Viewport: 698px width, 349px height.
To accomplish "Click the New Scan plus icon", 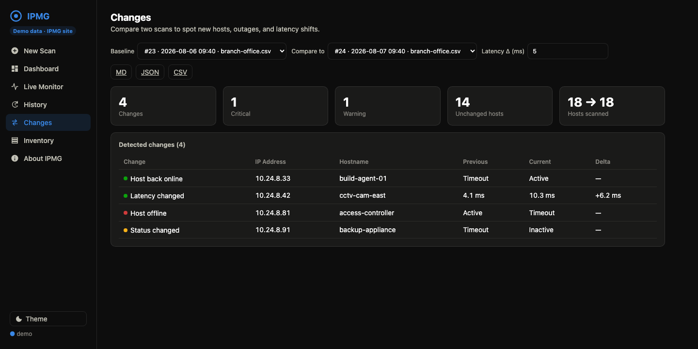I will [15, 51].
